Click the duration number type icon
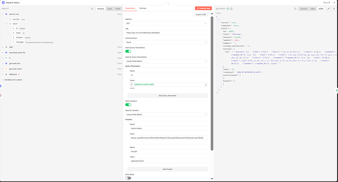Screen dimensions: 338x182 [x=13, y=38]
